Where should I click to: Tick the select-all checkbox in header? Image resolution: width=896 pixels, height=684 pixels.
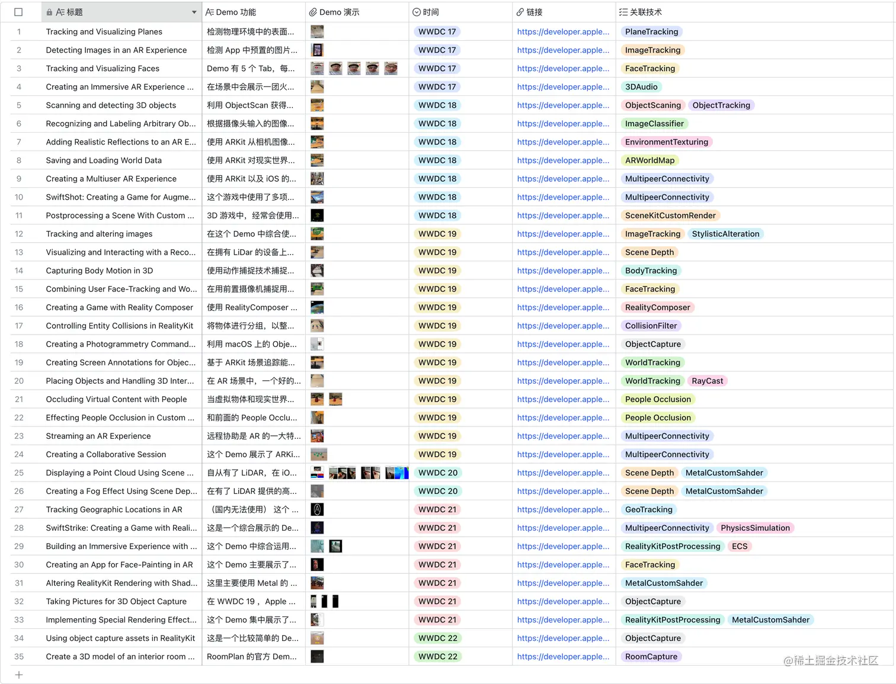click(18, 12)
